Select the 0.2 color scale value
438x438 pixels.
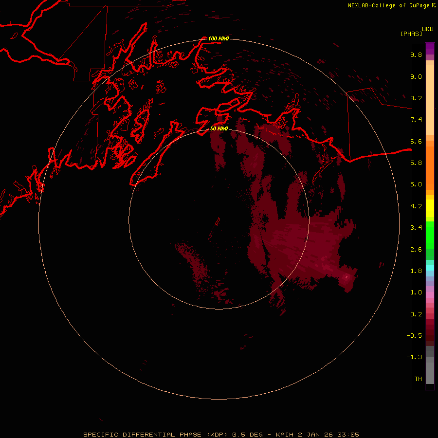416,314
